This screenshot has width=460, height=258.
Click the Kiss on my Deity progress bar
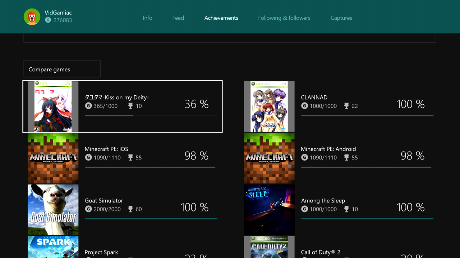[151, 115]
